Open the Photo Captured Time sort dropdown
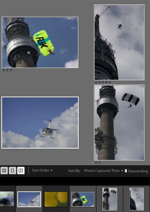 click(103, 171)
